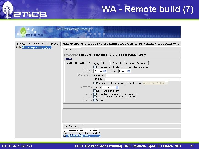Switch to the Configuration tab
Viewport: 199px width, 149px height.
[x=36, y=43]
